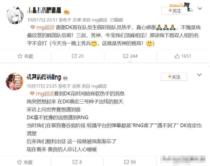Image resolution: width=210 pixels, height=166 pixels.
Task: Open repost icon showing 23 shares
Action: pos(74,56)
